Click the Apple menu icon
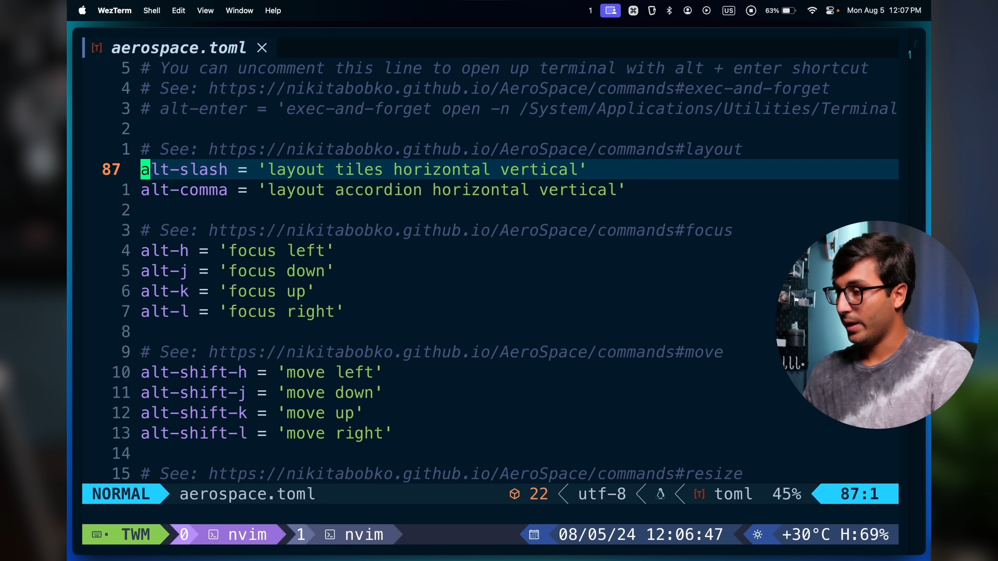The image size is (998, 561). (82, 11)
